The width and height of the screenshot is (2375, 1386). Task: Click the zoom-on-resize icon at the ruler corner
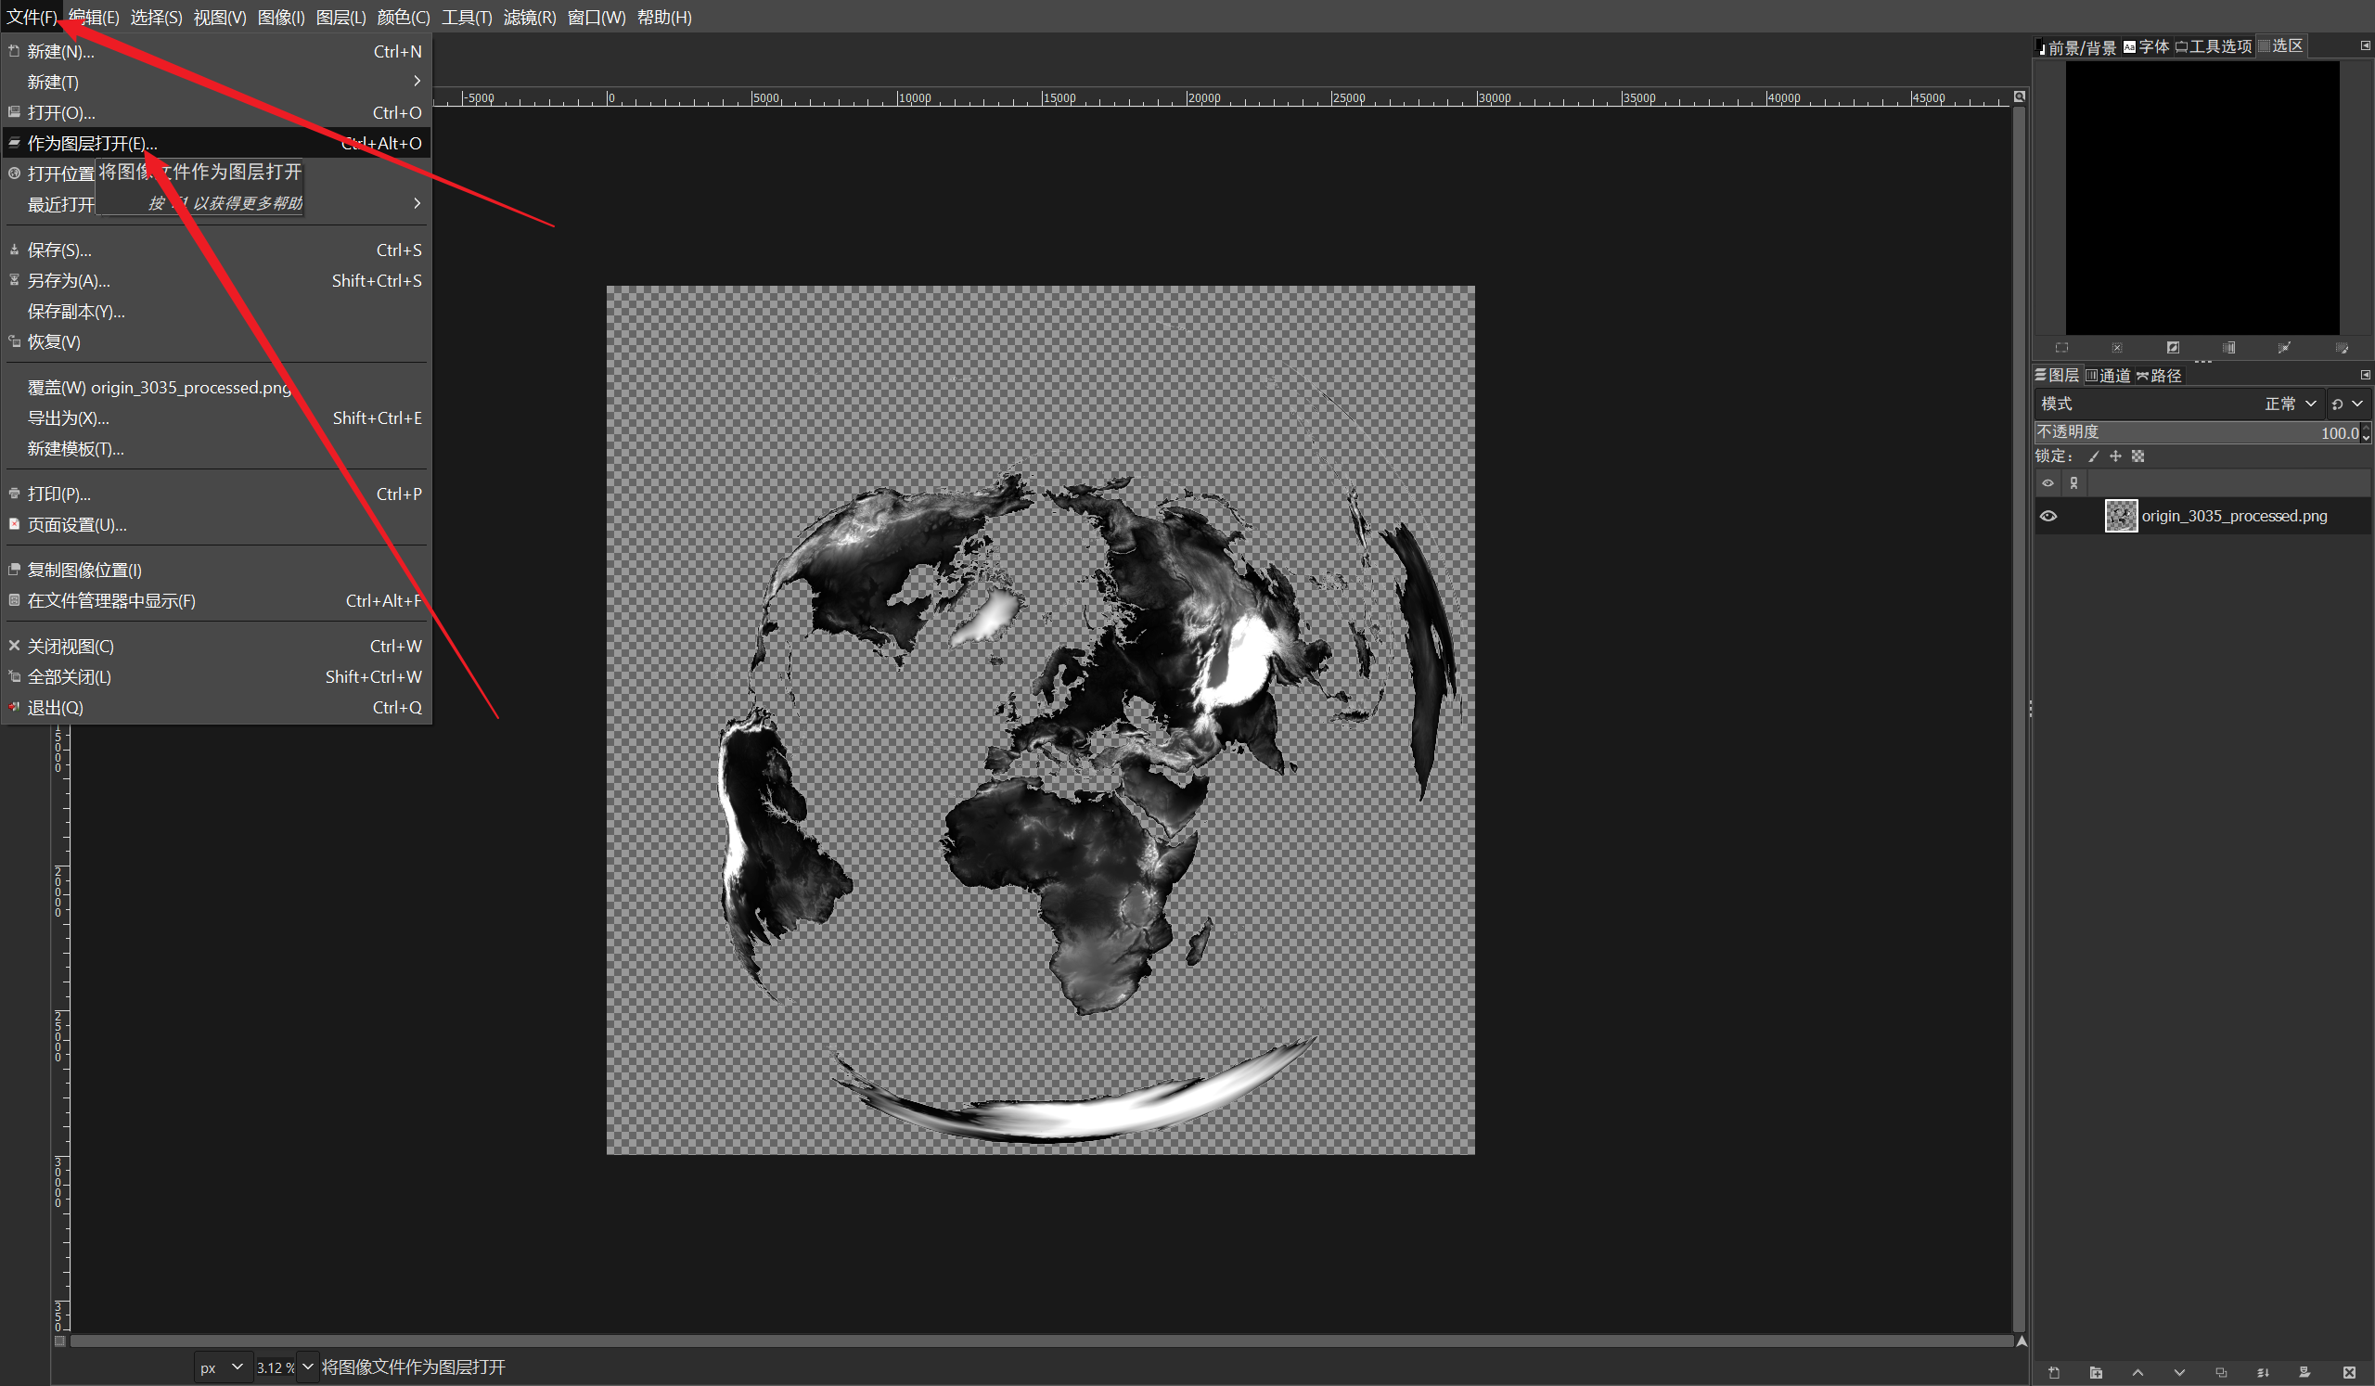[2020, 97]
